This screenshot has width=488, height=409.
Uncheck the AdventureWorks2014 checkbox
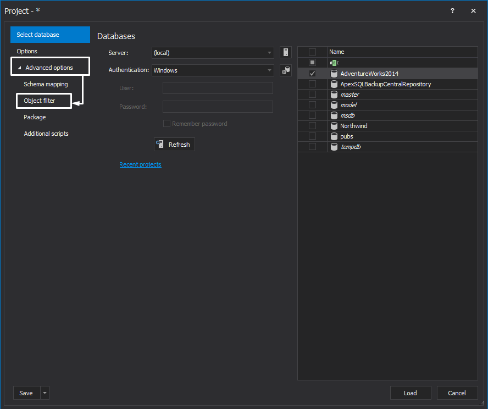click(312, 73)
